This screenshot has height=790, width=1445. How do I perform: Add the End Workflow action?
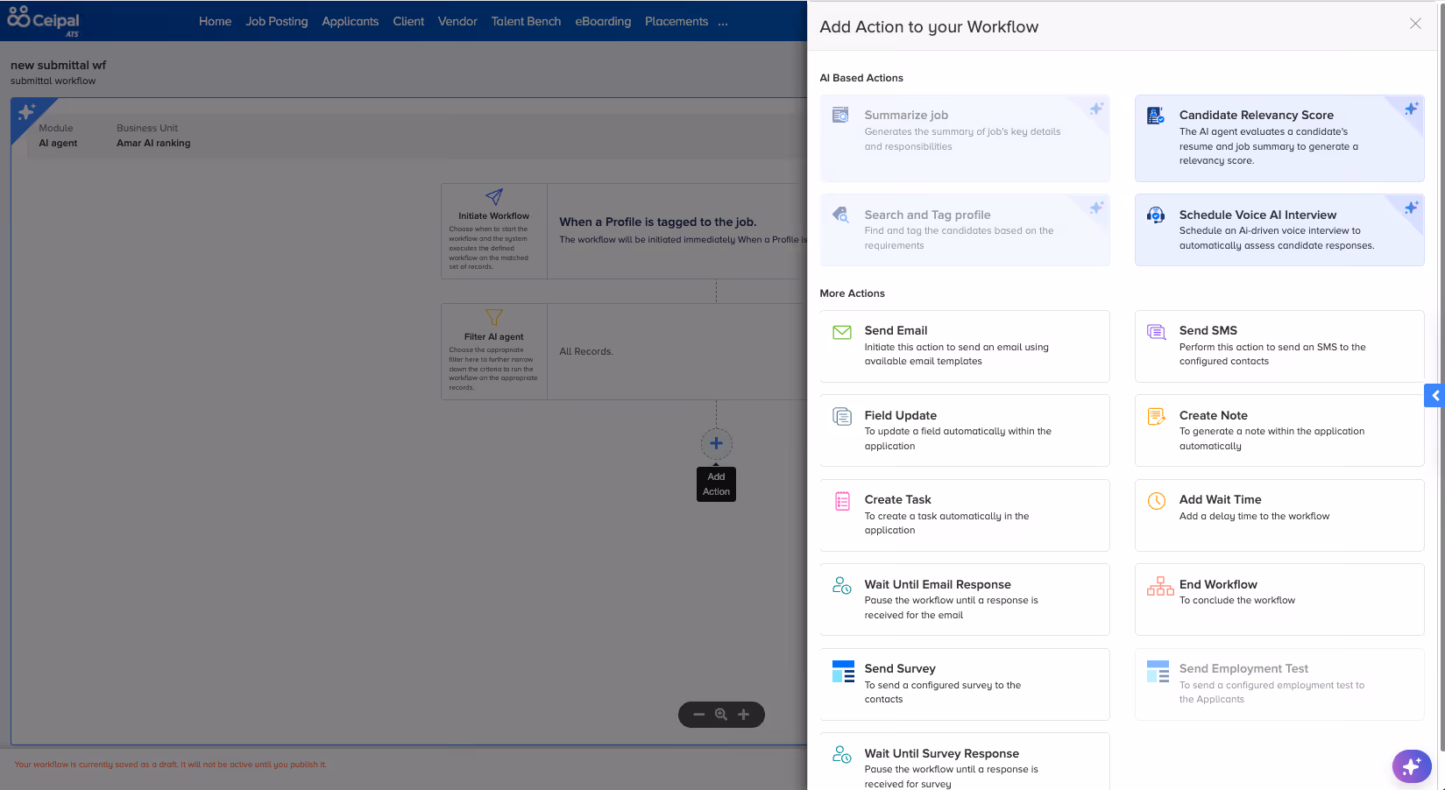click(x=1279, y=599)
